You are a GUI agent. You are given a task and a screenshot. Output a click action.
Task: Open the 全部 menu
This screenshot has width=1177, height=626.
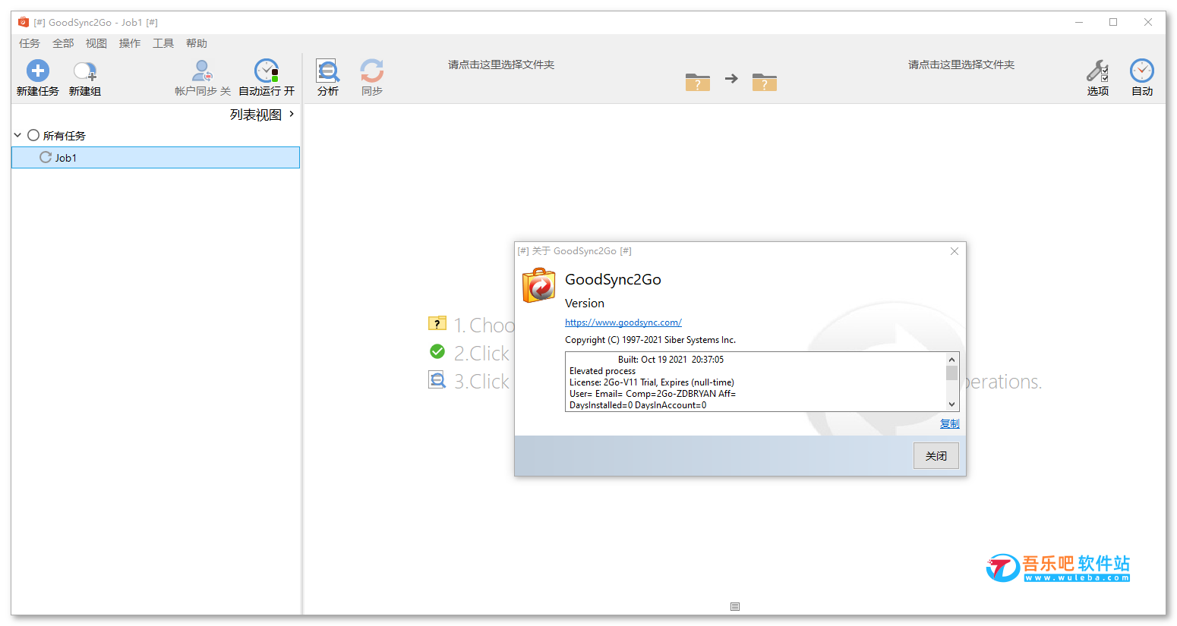click(x=63, y=43)
